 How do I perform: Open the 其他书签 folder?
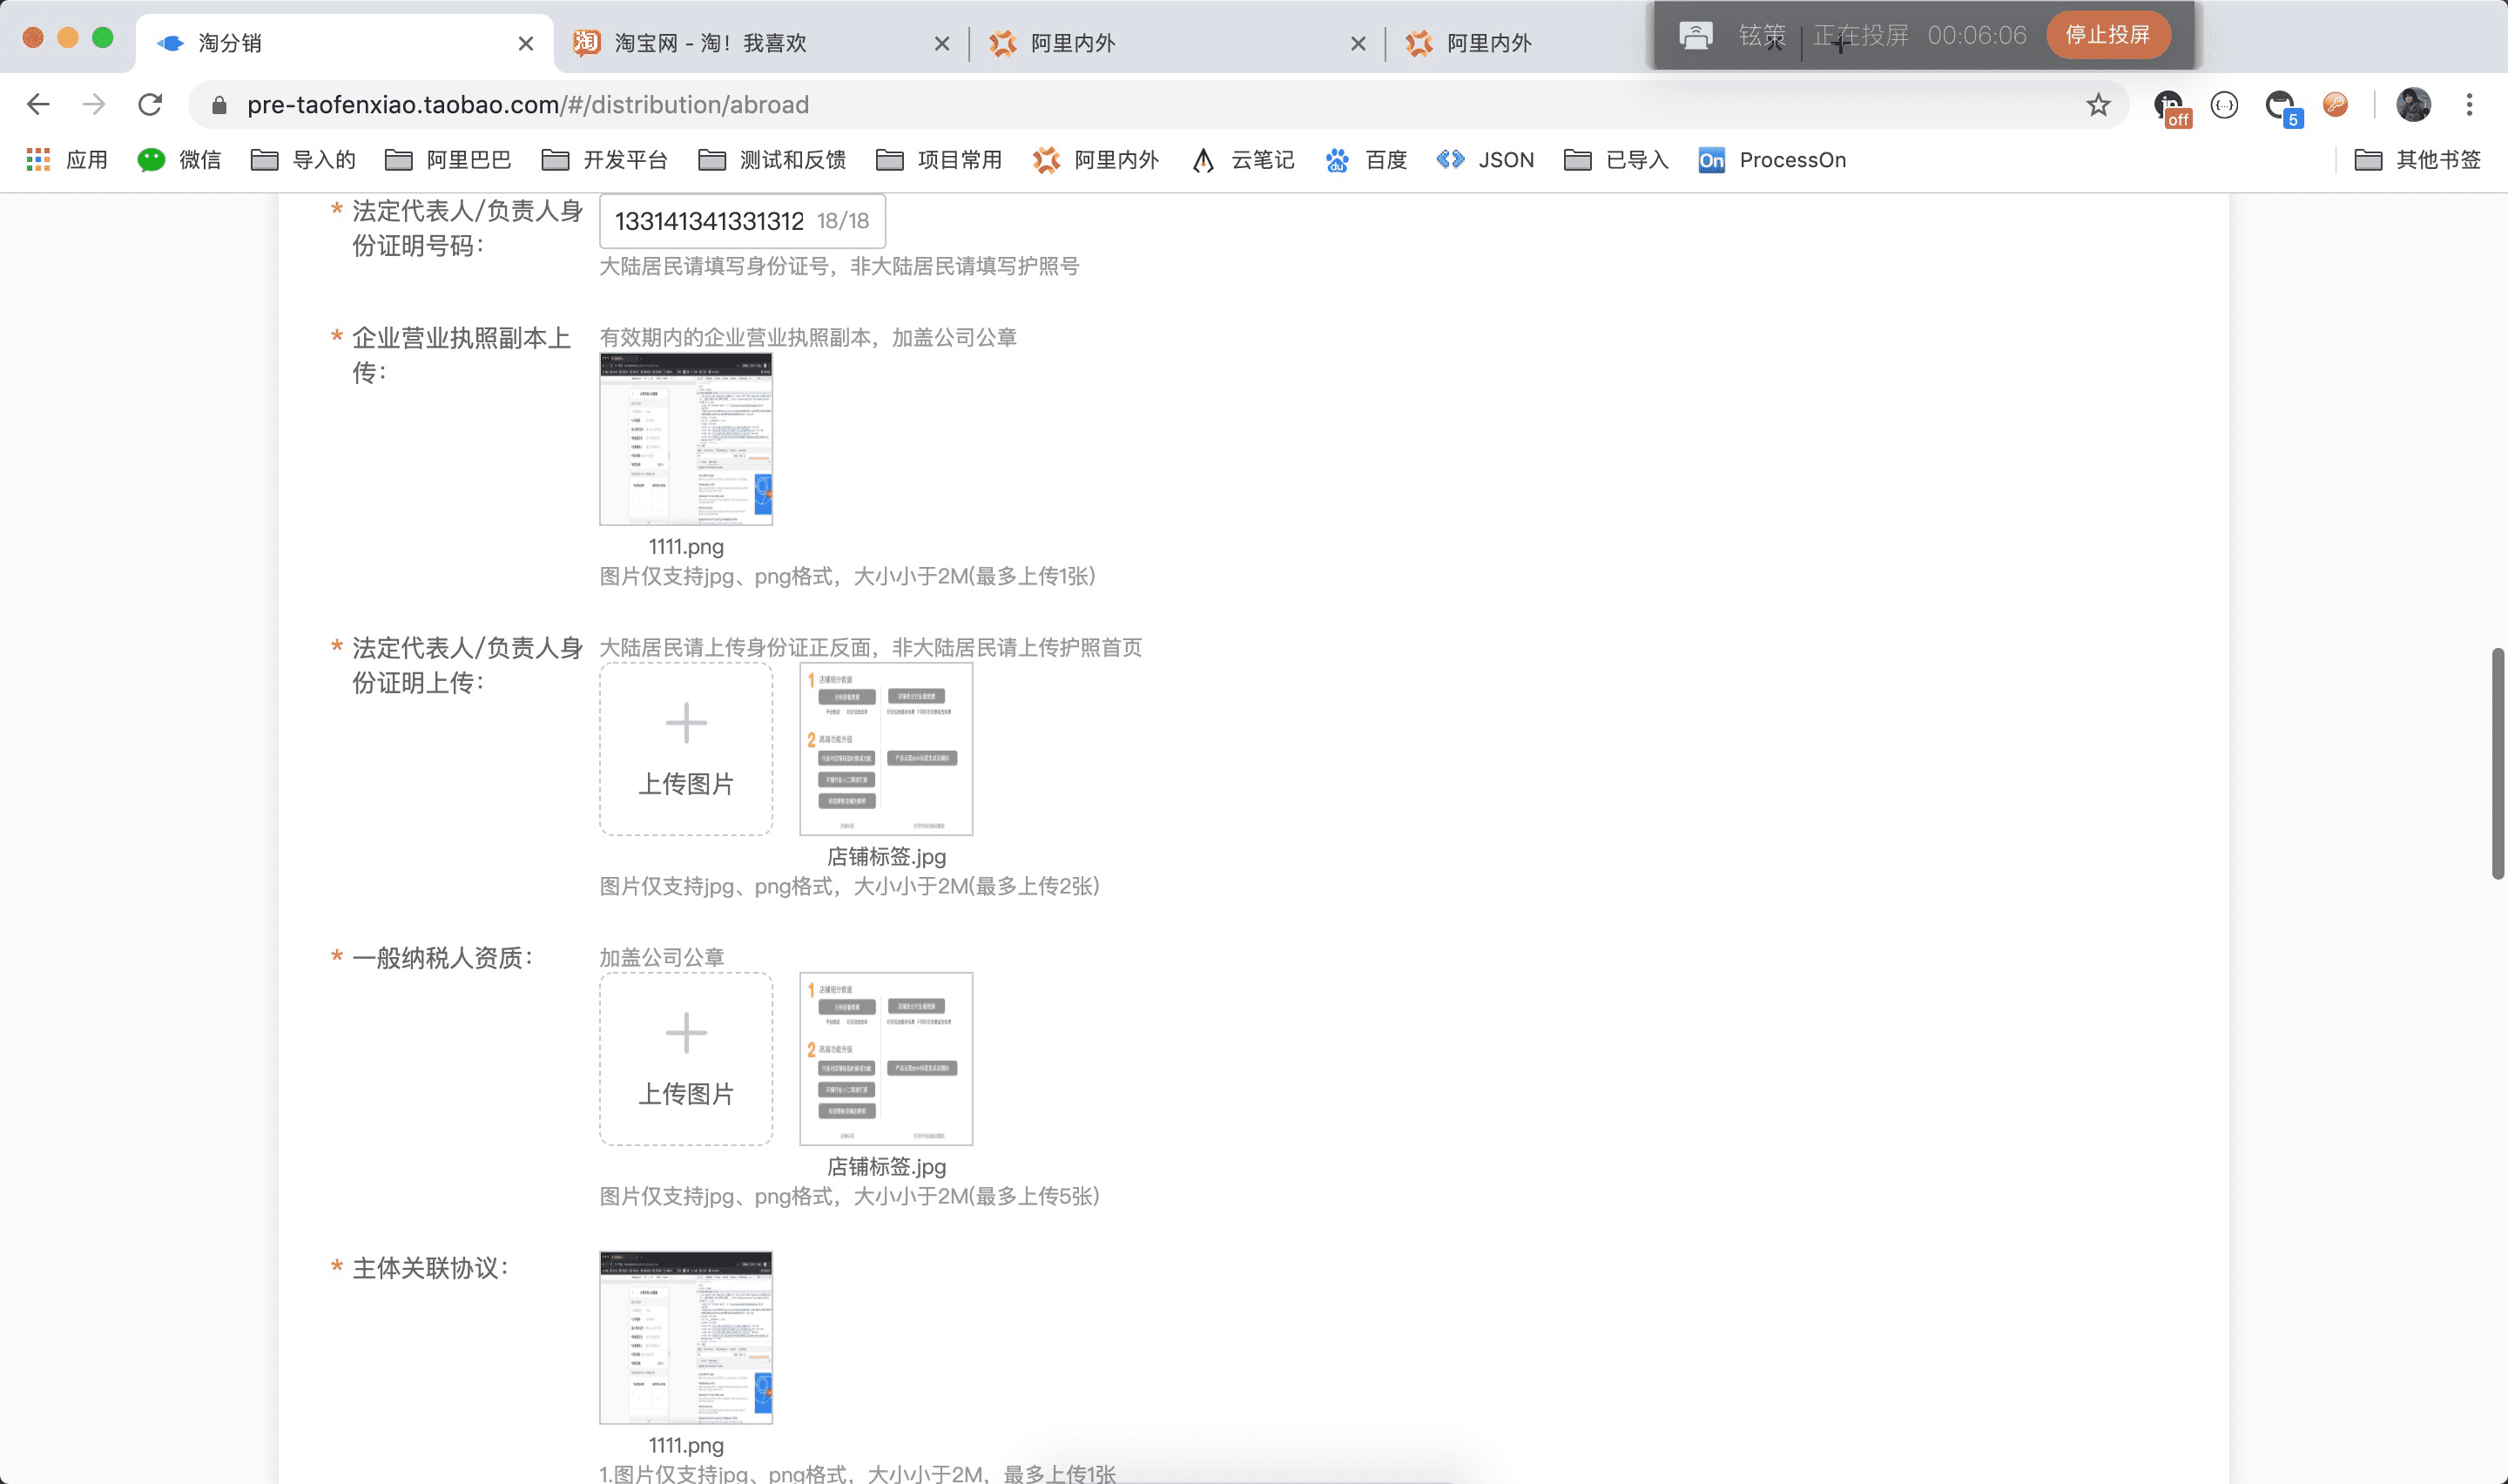click(2417, 160)
